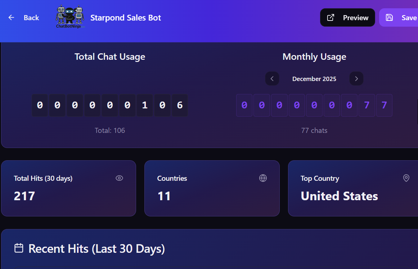Screen dimensions: 418x269
Task: Click the floppy disk save icon
Action: [x=389, y=18]
